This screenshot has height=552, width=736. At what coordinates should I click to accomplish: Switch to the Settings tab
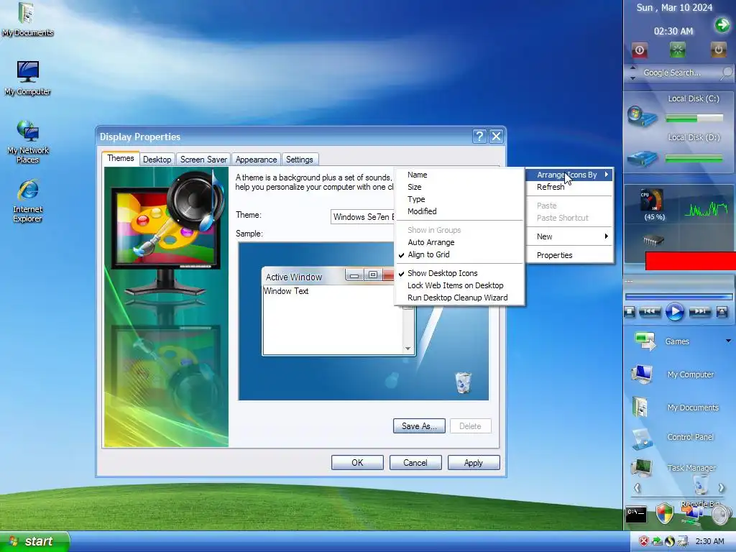tap(300, 160)
